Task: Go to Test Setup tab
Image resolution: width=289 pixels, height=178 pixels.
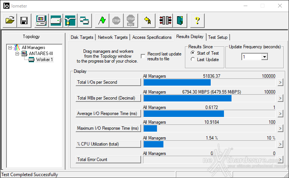Action: click(x=218, y=37)
